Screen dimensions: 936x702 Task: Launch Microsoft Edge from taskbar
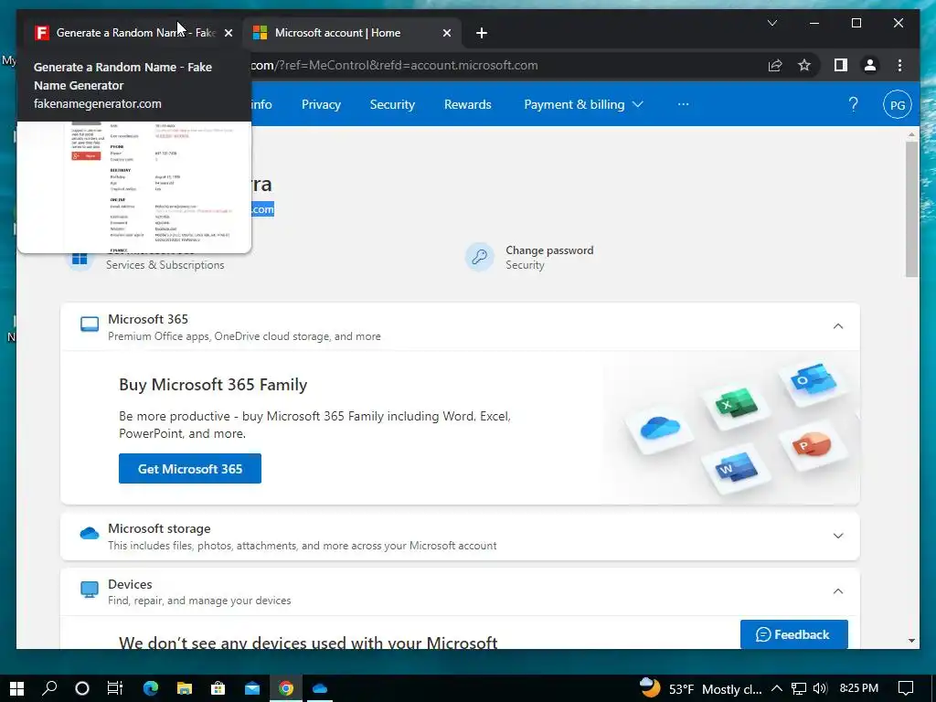point(151,688)
